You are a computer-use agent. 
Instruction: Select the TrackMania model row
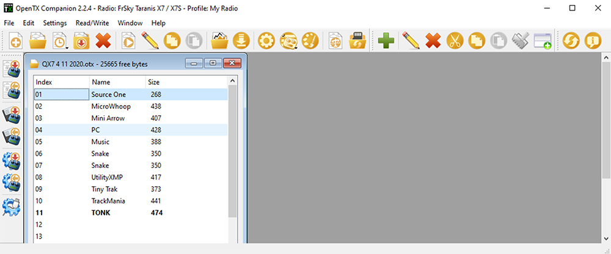pos(131,201)
